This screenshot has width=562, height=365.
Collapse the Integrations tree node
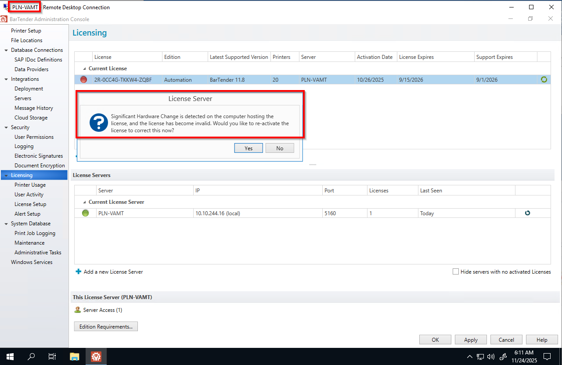6,79
